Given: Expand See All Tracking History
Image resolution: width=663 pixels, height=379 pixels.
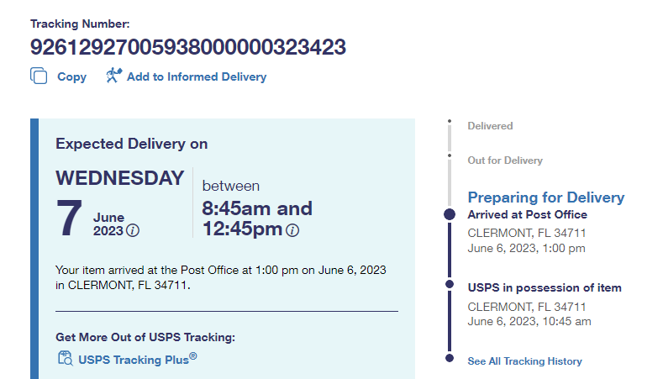Looking at the screenshot, I should pos(524,361).
